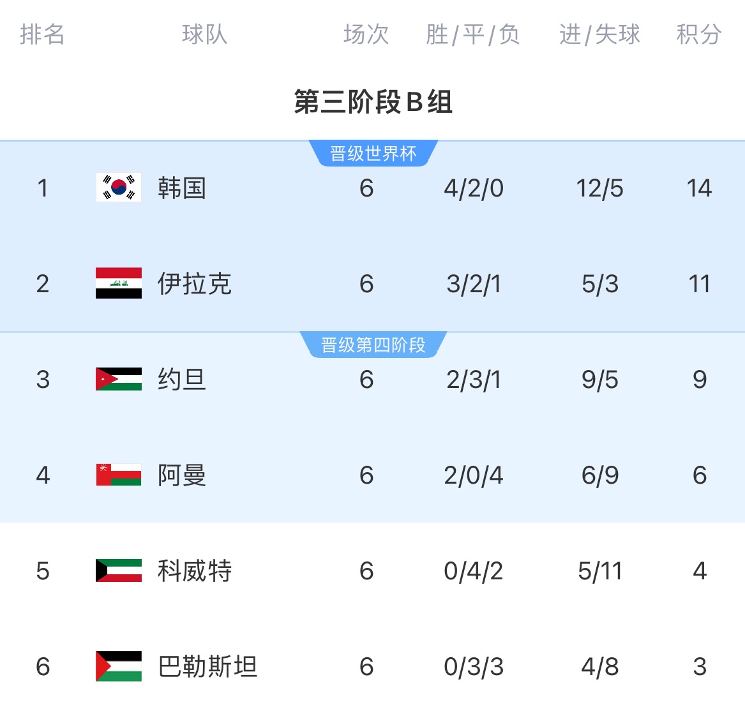745x714 pixels.
Task: Click the 胜/平/负 column header
Action: (x=473, y=34)
